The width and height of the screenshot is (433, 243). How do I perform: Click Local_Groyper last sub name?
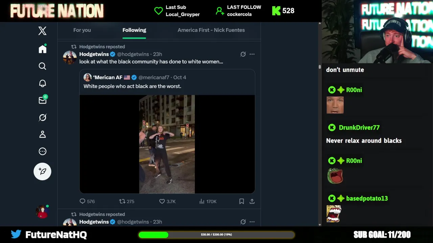point(183,15)
